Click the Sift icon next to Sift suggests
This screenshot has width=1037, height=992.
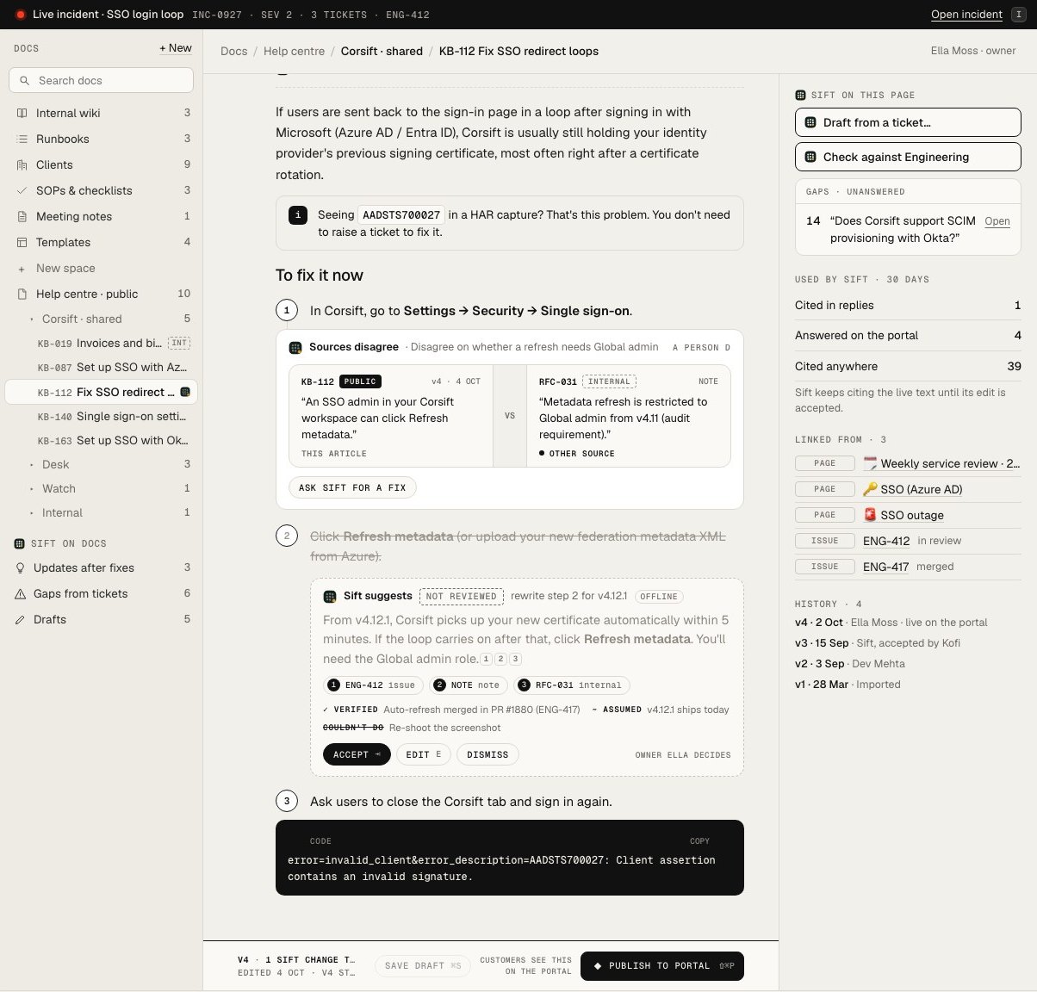click(x=329, y=596)
